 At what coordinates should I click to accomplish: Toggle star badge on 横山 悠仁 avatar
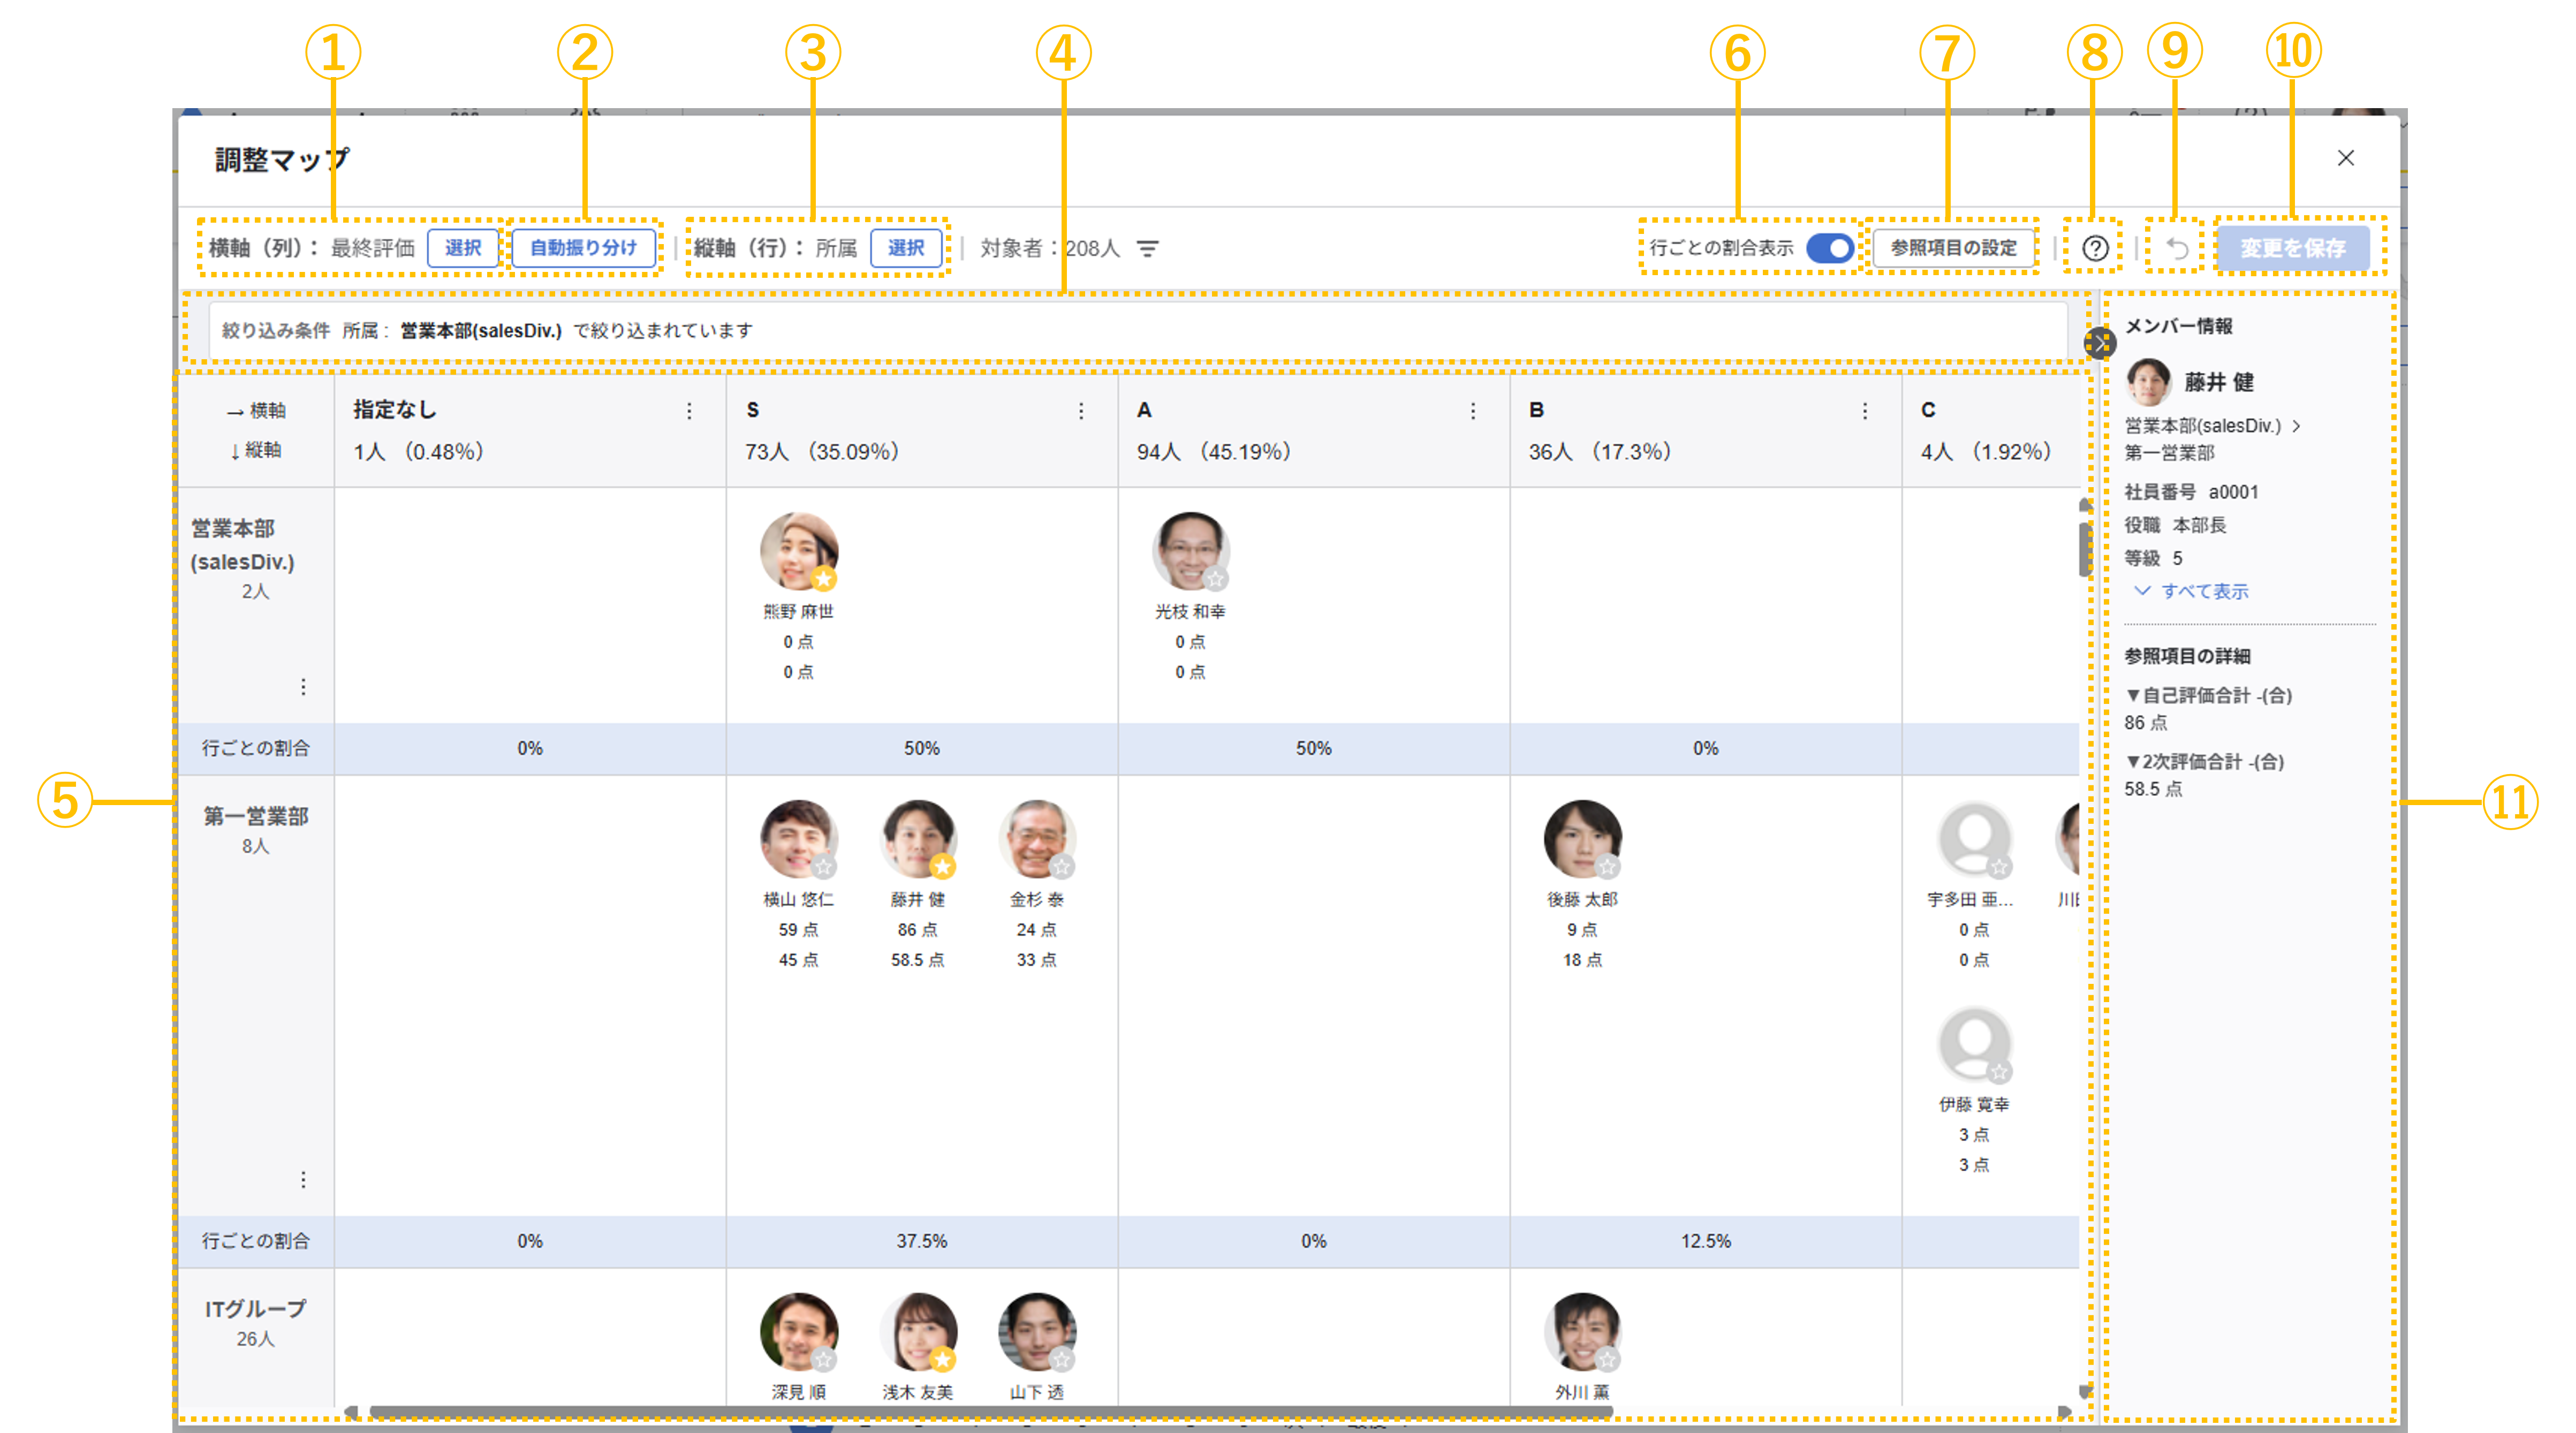click(823, 866)
